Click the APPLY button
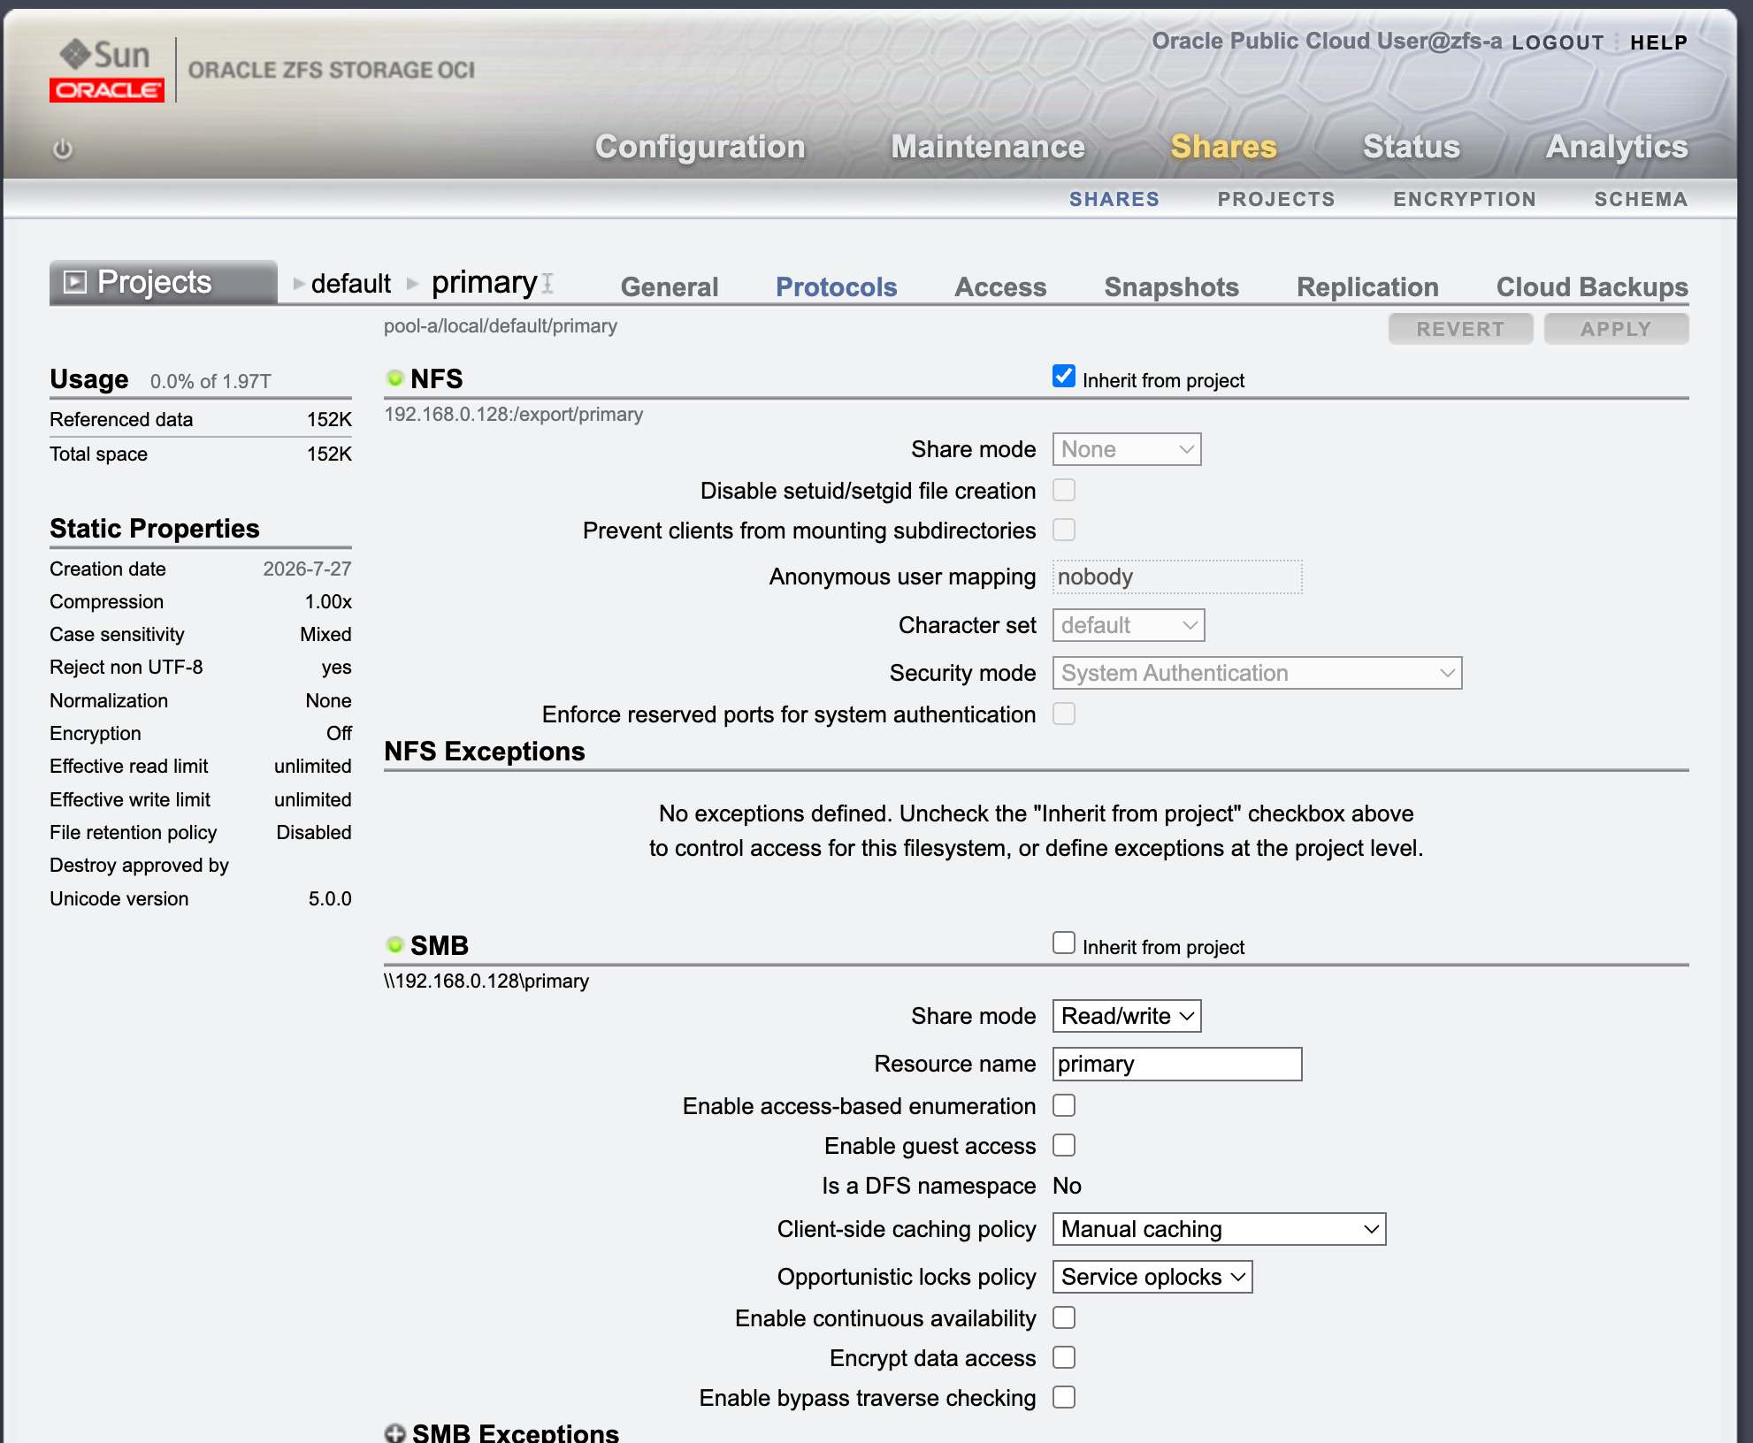The image size is (1753, 1443). point(1616,329)
